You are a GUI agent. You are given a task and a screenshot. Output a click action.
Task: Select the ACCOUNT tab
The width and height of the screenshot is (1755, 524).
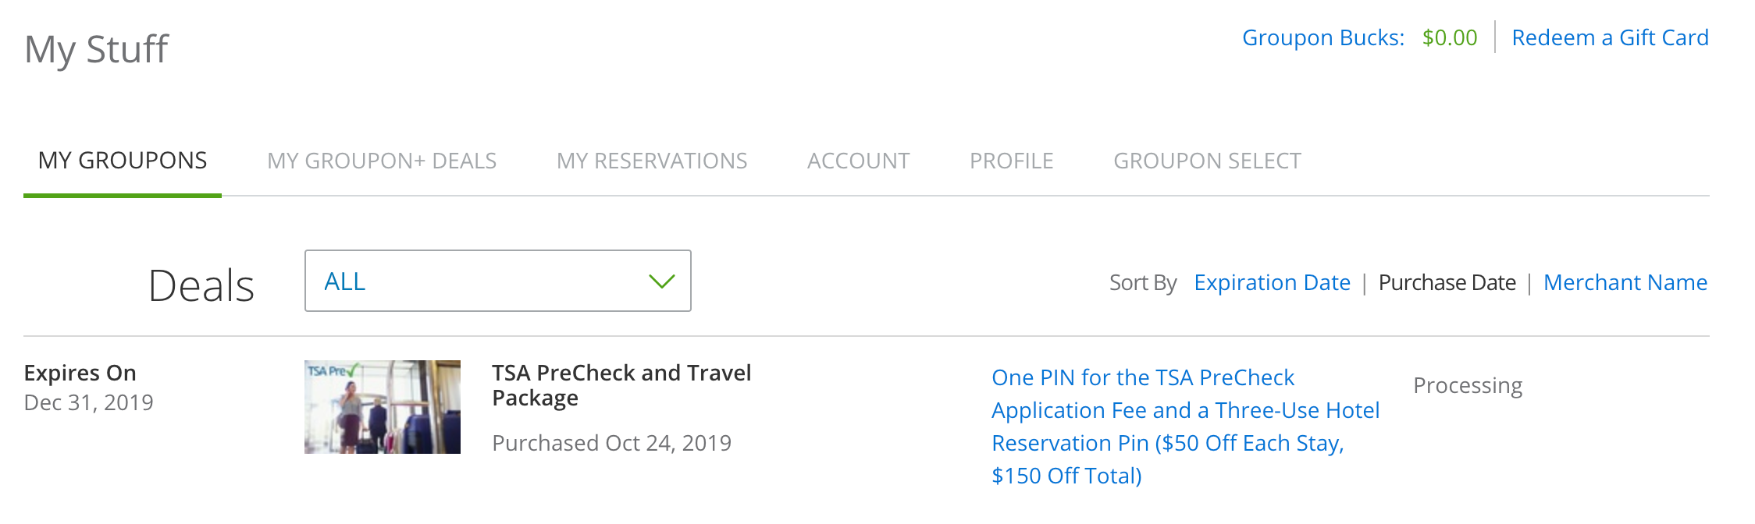pyautogui.click(x=858, y=161)
